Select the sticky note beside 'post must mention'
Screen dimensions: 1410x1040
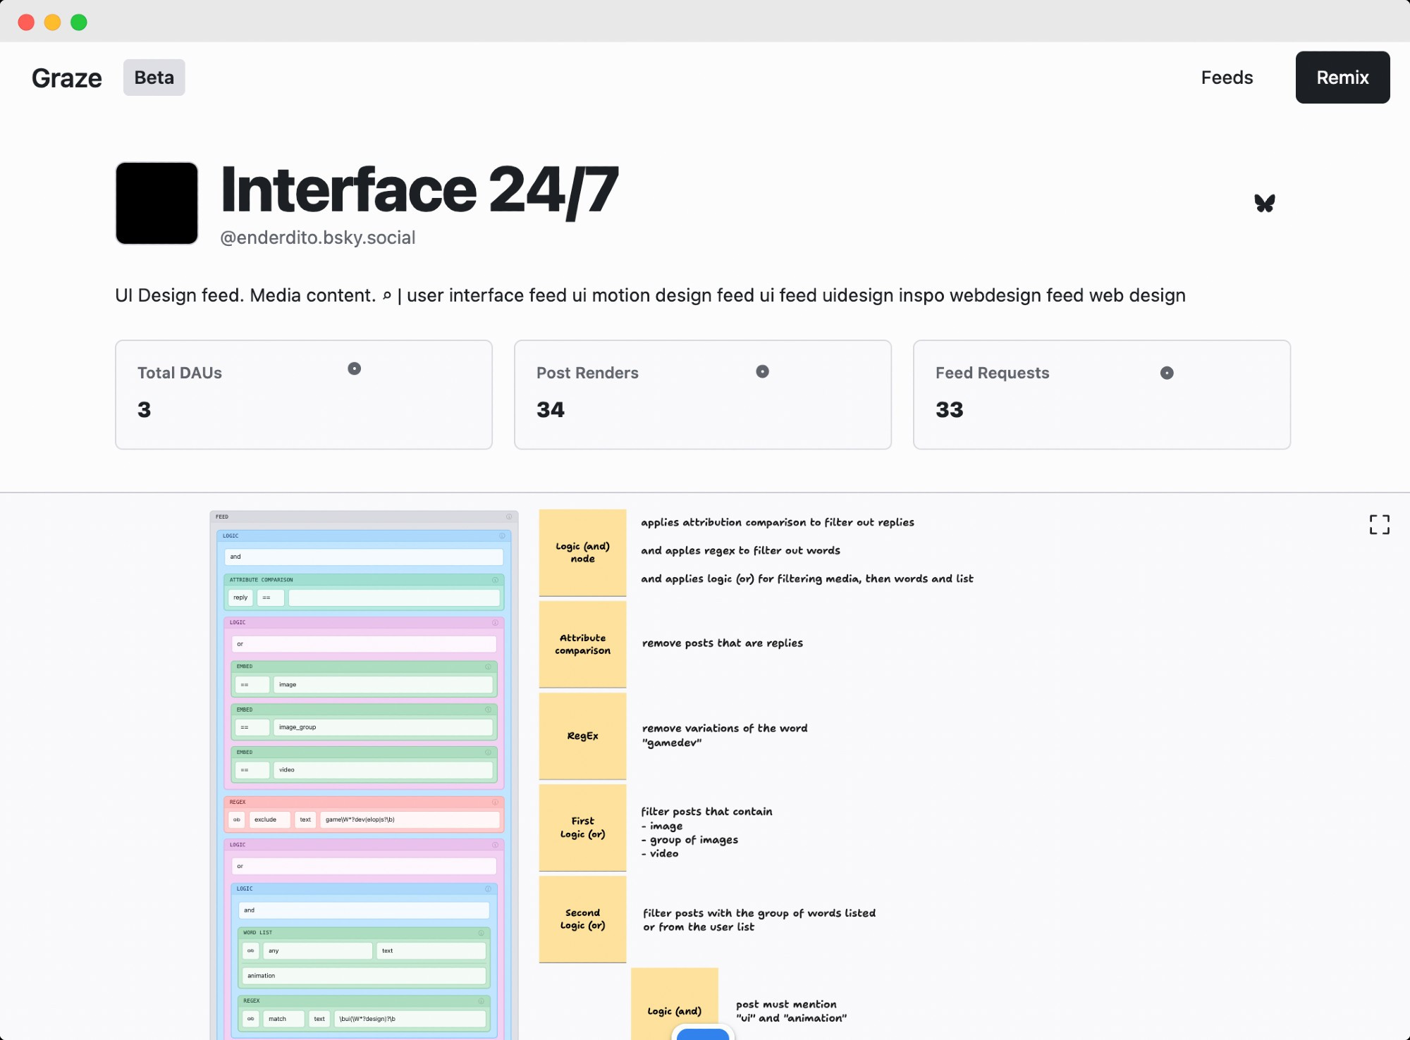(x=674, y=1004)
